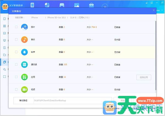This screenshot has width=165, height=116.
Task: Enable the Music (音乐) backup checkbox
Action: pyautogui.click(x=16, y=39)
